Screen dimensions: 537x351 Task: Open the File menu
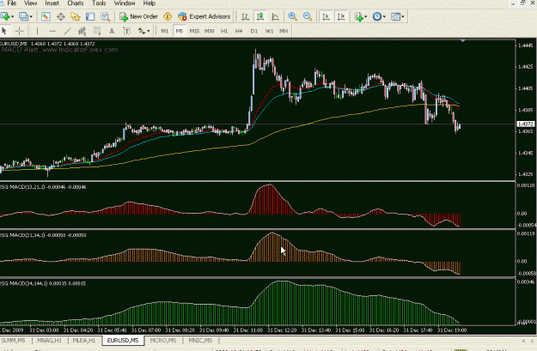pyautogui.click(x=12, y=3)
